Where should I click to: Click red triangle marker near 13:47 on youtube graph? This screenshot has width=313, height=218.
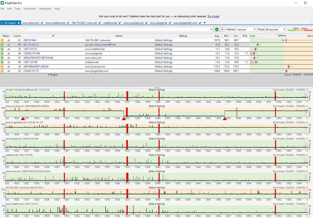point(225,119)
